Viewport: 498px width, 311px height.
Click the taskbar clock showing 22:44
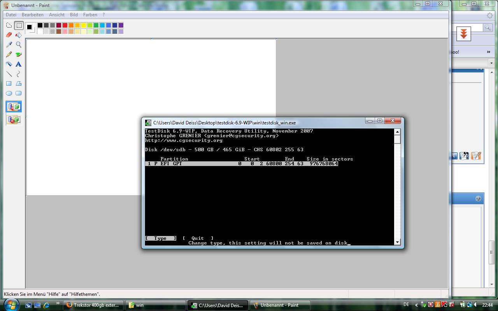point(487,305)
